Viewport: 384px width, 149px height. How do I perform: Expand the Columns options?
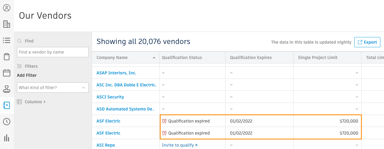(31, 102)
